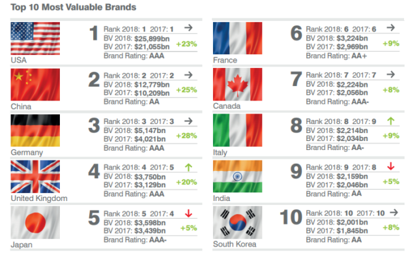Click the India flag image
Image resolution: width=417 pixels, height=261 pixels.
coord(237,176)
